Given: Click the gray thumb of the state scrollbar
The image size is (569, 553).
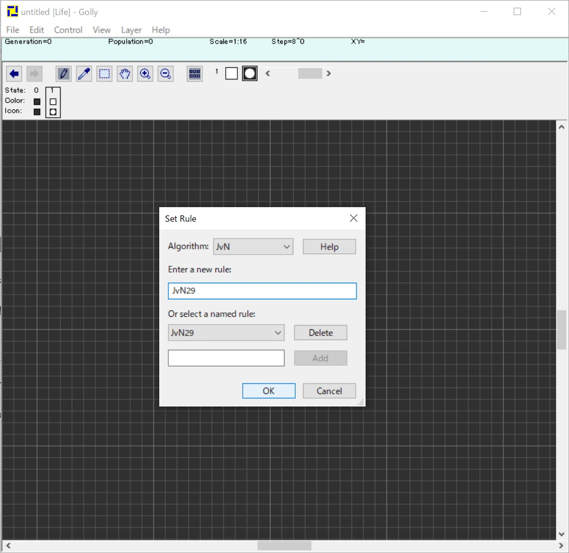Looking at the screenshot, I should coord(310,73).
